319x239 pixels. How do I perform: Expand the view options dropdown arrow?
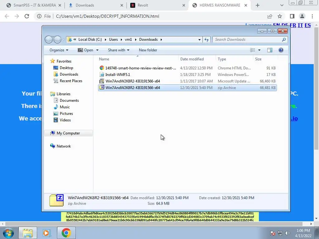coord(259,50)
